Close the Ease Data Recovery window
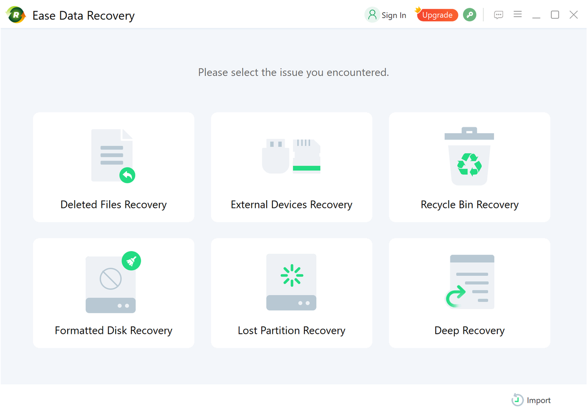Image resolution: width=588 pixels, height=415 pixels. click(574, 15)
